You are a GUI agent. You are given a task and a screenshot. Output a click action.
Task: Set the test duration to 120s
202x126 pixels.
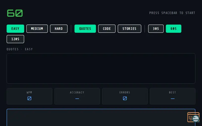[15, 39]
